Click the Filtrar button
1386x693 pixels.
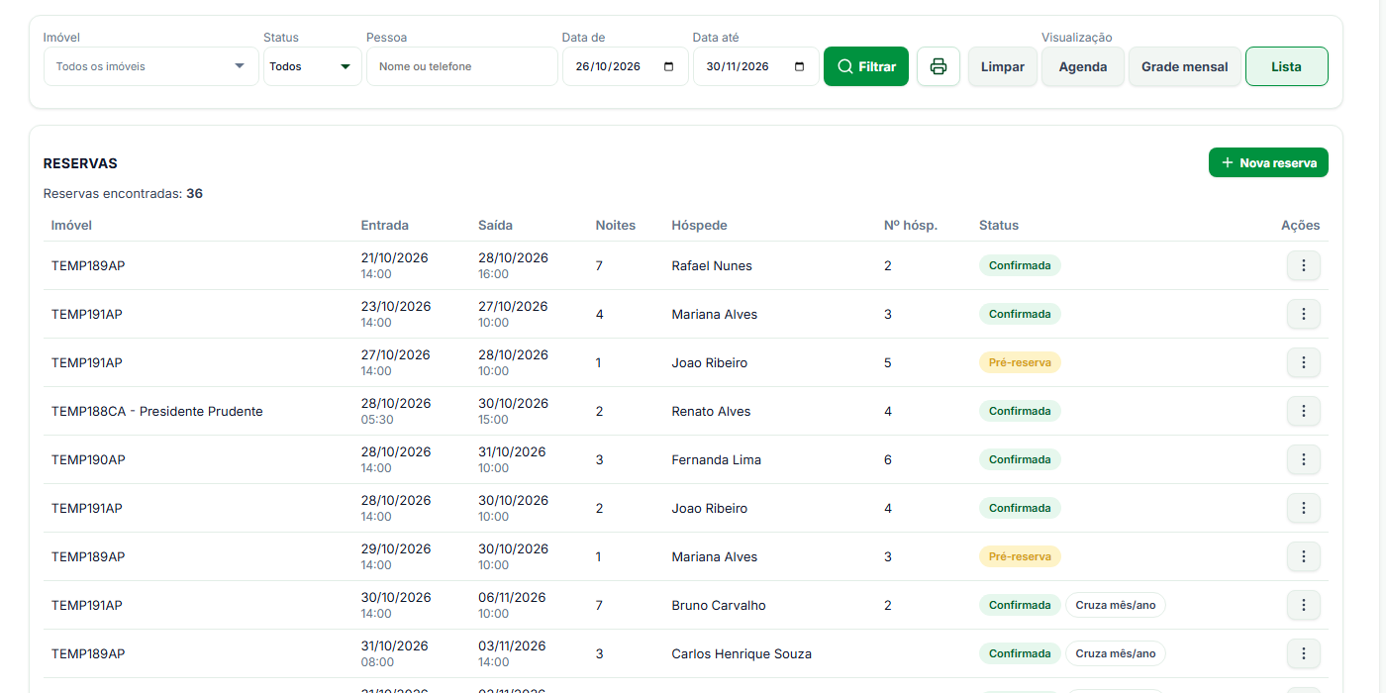click(866, 66)
